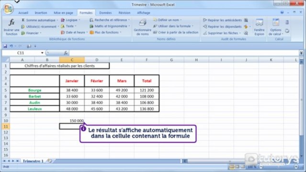The width and height of the screenshot is (306, 172).
Task: Open Gestionnaire de noms
Action: pyautogui.click(x=142, y=27)
